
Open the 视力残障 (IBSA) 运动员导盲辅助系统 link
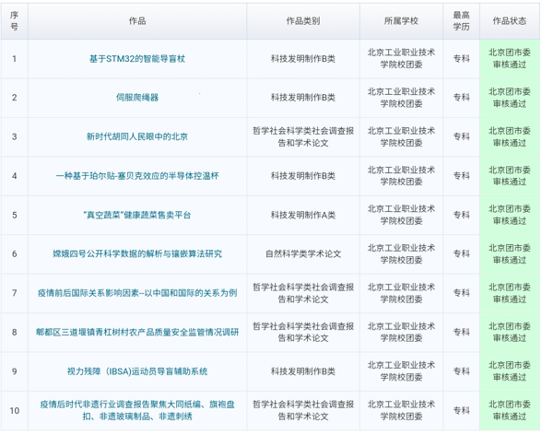[137, 371]
